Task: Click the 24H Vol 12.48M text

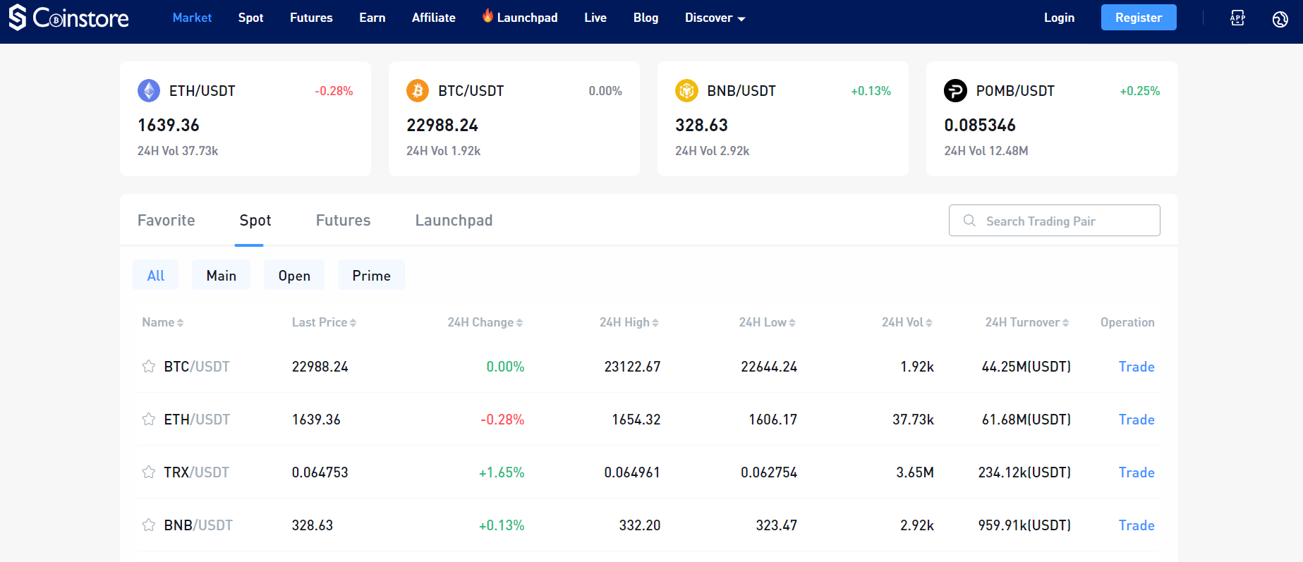Action: click(x=986, y=151)
